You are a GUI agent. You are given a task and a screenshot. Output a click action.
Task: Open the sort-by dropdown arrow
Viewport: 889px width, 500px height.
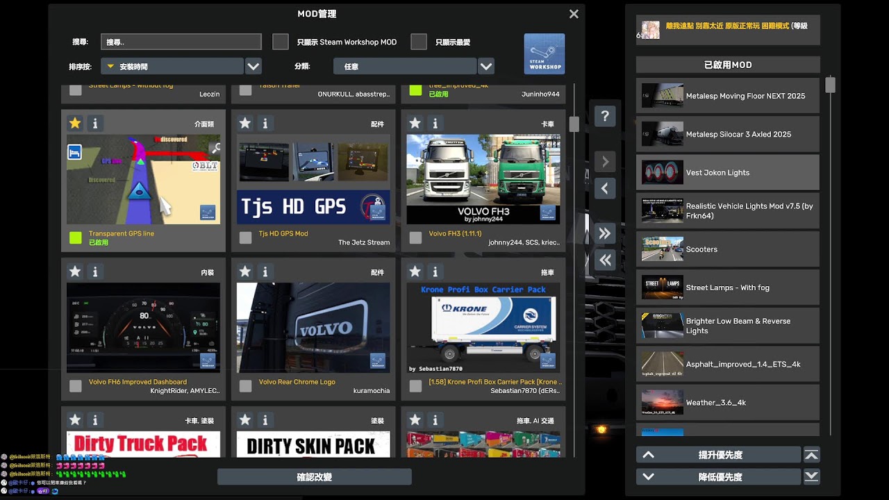254,66
